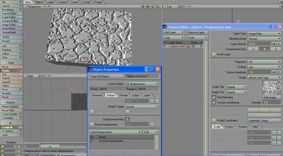Click the perspective viewport zoom magnifier icon

point(157,6)
